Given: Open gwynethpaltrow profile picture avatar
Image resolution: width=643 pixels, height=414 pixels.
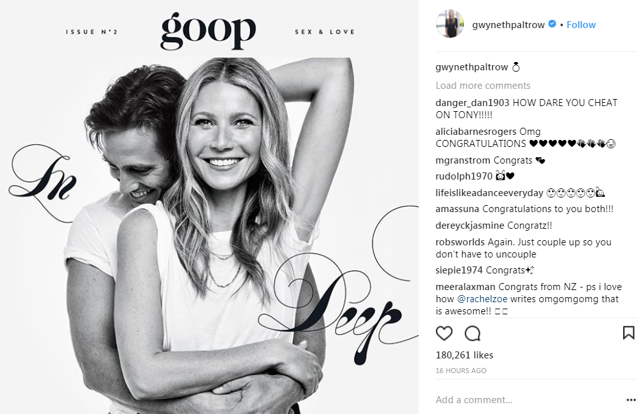Looking at the screenshot, I should point(450,24).
